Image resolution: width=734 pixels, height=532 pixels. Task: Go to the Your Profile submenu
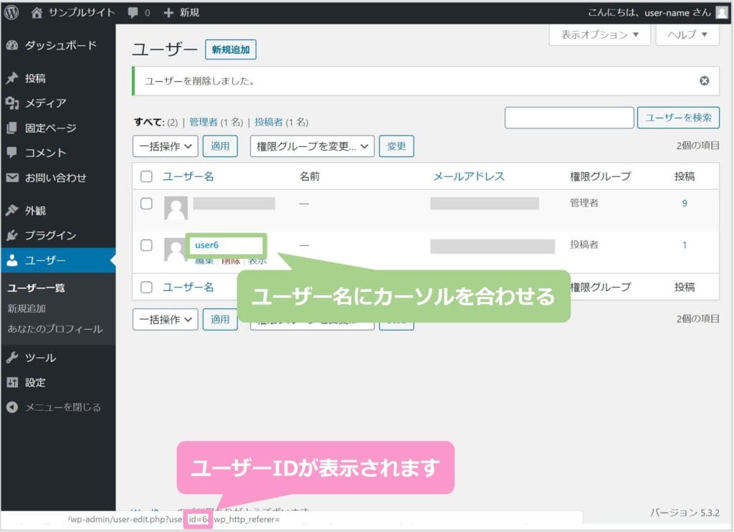[55, 329]
